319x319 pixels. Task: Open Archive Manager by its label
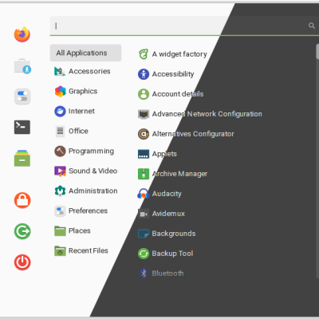(179, 174)
